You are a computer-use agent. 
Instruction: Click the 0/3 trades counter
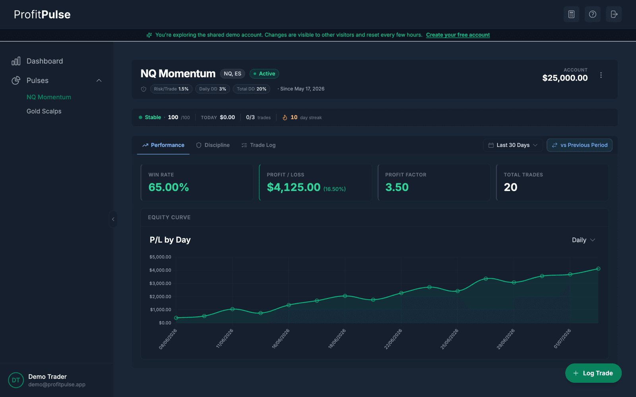click(258, 118)
